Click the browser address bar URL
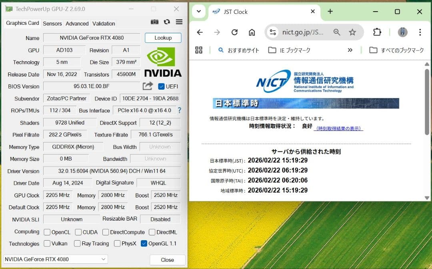Screen dimensions: 432x269 click(x=302, y=32)
